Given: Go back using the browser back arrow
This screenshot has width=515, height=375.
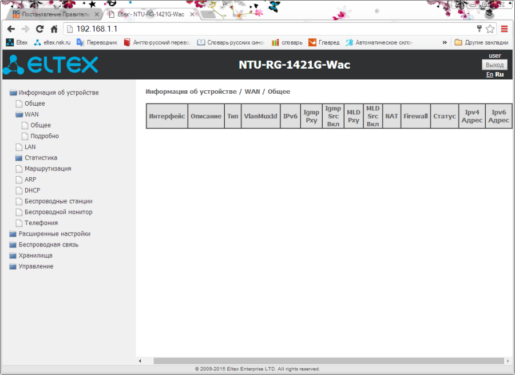Looking at the screenshot, I should [11, 29].
